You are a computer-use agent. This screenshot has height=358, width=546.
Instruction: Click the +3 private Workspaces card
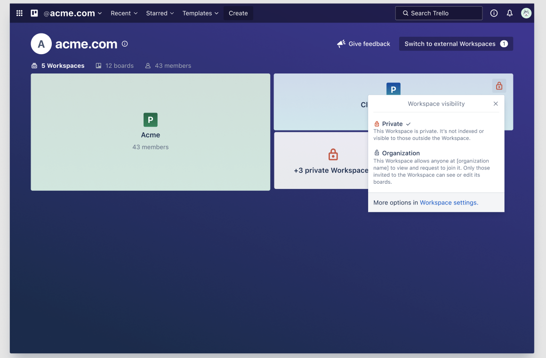click(x=321, y=160)
